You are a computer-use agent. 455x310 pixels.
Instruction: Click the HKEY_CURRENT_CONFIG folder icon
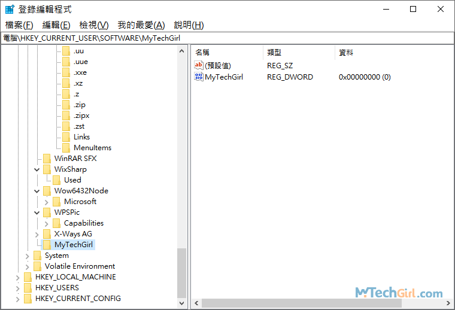coord(28,299)
